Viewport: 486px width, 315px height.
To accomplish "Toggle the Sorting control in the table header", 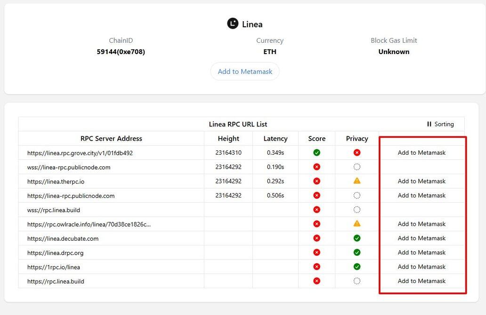I will [x=440, y=124].
